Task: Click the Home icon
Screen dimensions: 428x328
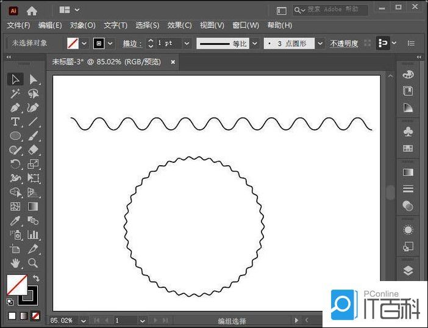Action: [x=32, y=10]
